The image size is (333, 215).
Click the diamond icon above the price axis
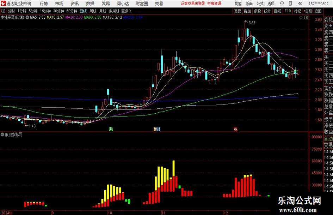coord(301,18)
